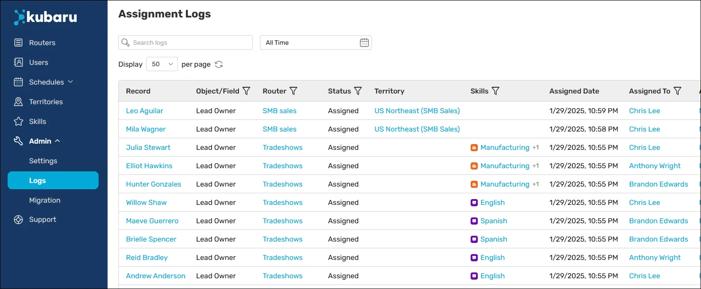Screen dimensions: 701x289
Task: Click the Support lifebuoy icon
Action: 18,220
